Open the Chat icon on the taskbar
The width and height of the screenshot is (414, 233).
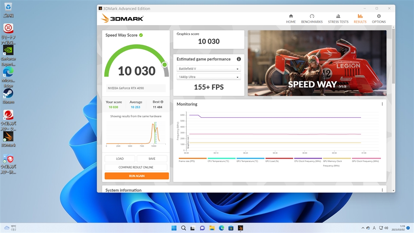tap(202, 228)
